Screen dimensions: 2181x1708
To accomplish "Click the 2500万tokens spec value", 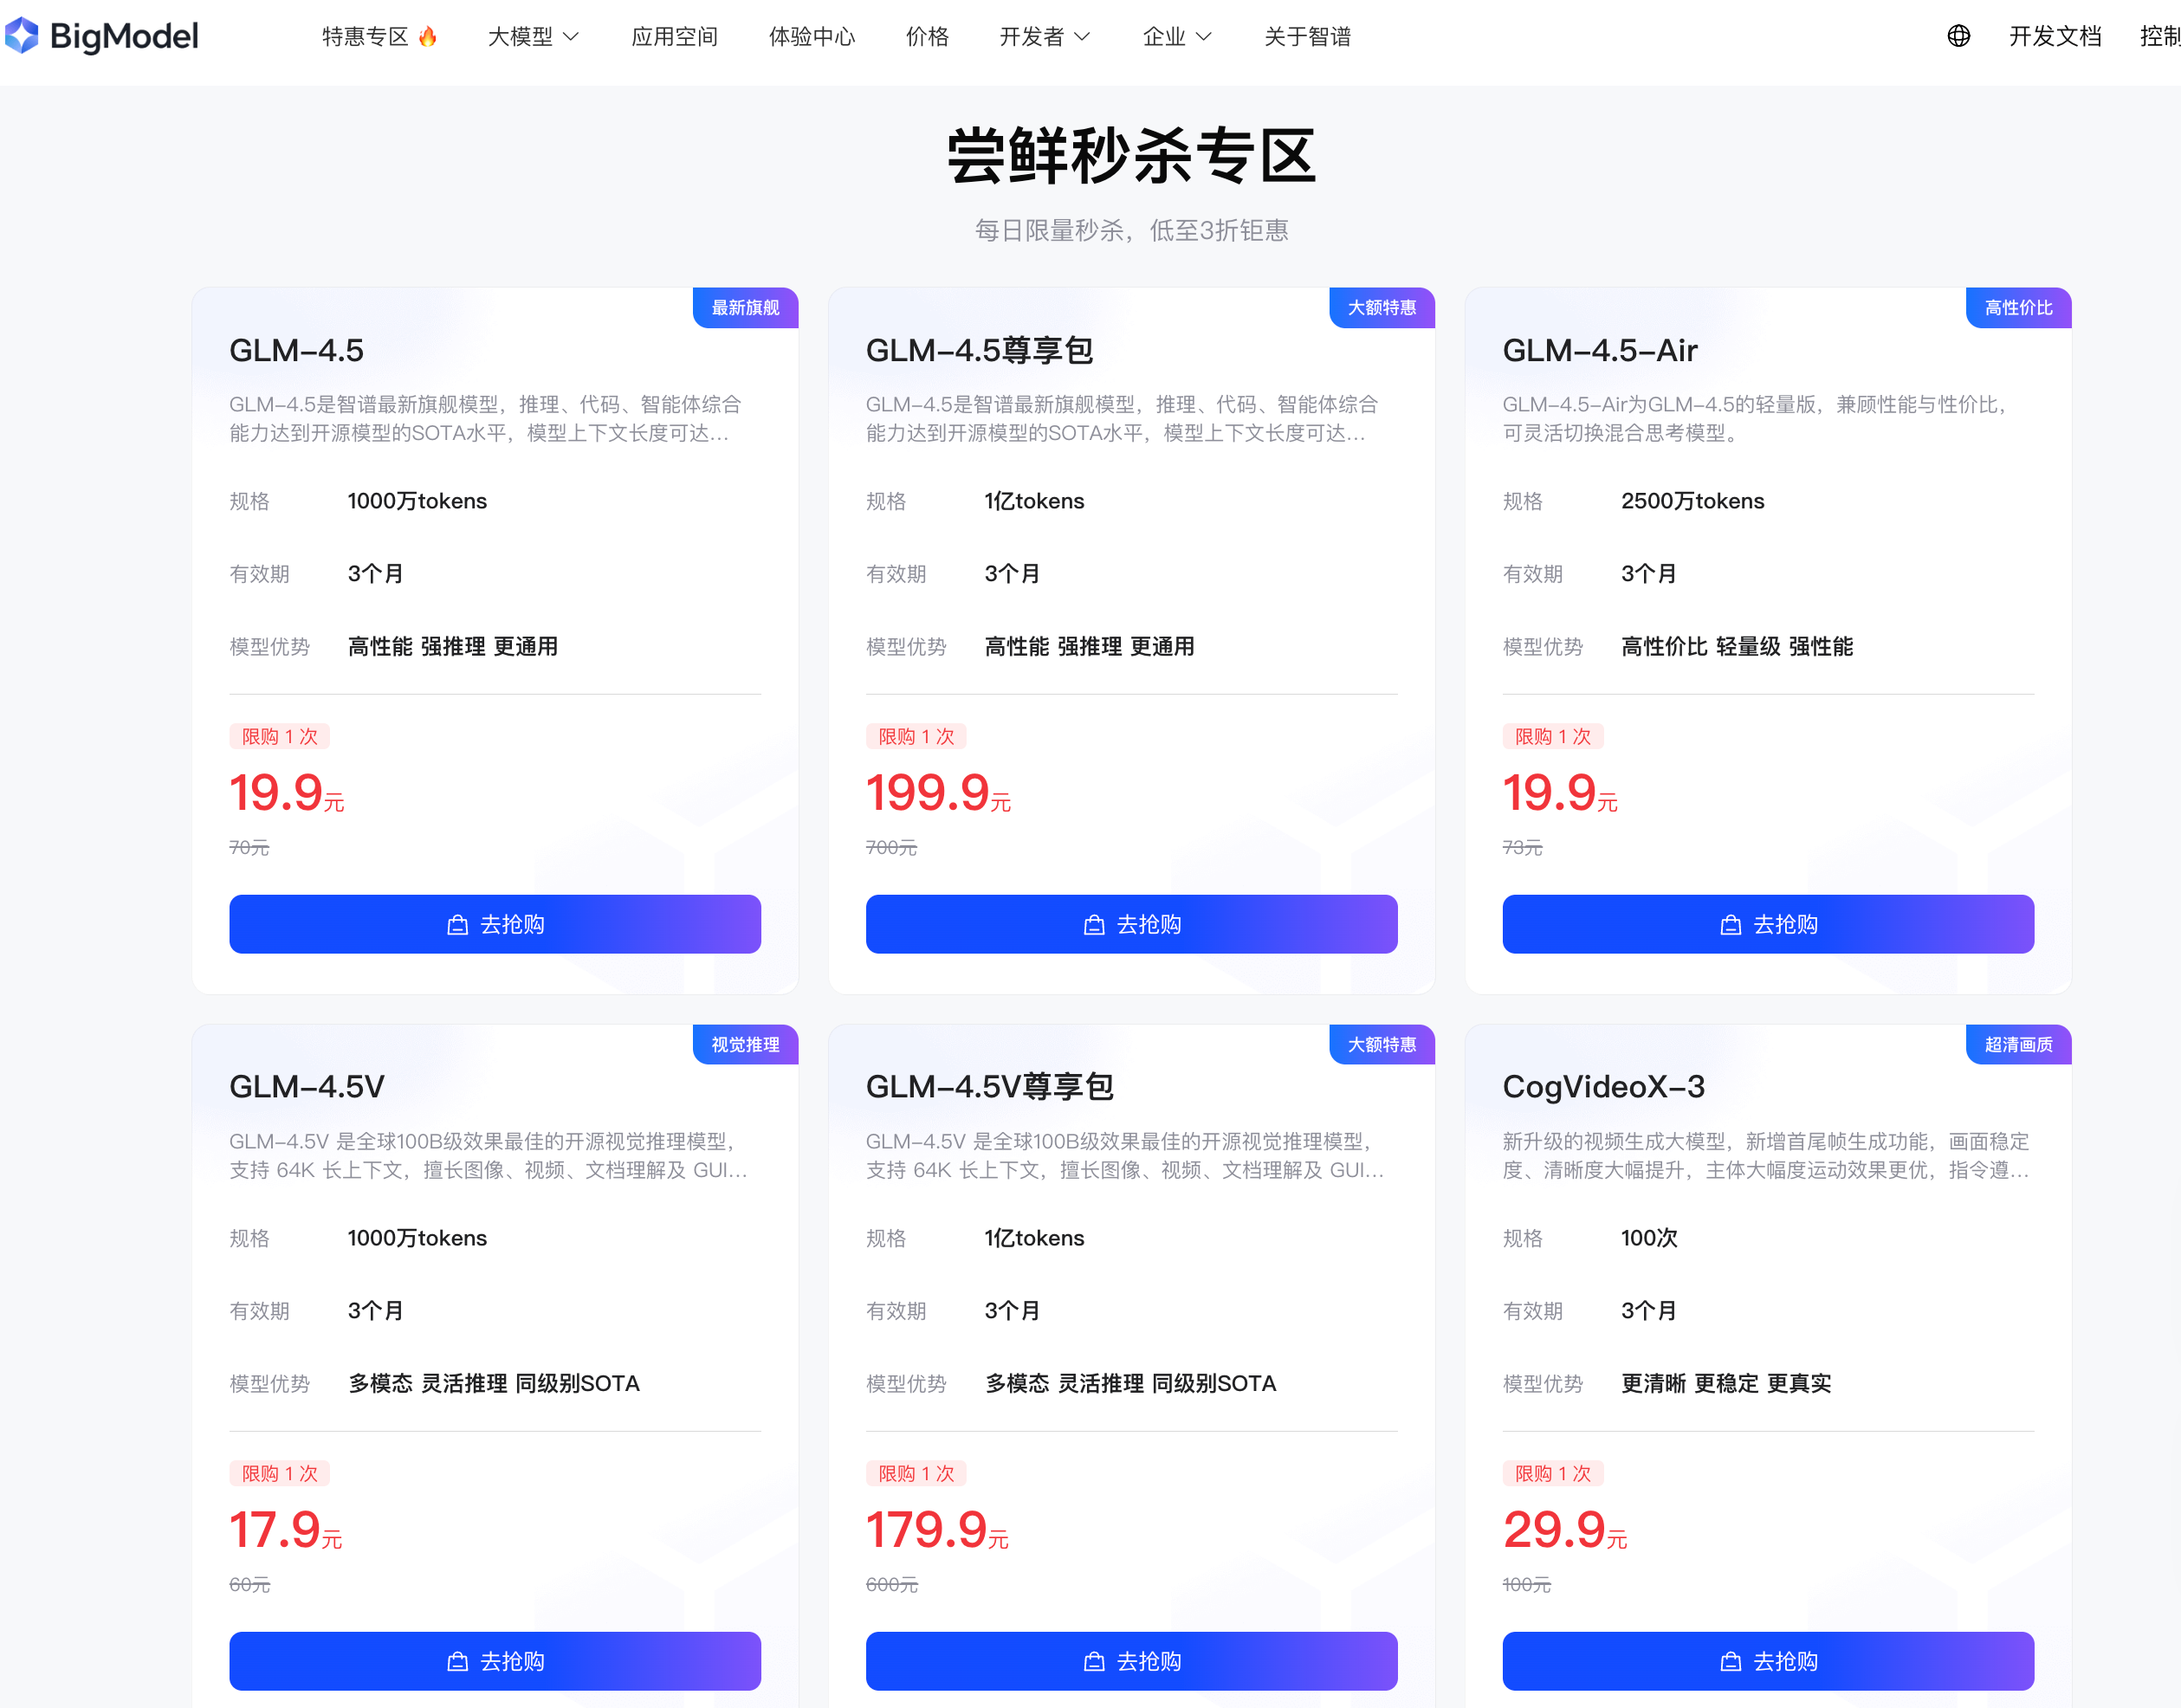I will [1692, 501].
